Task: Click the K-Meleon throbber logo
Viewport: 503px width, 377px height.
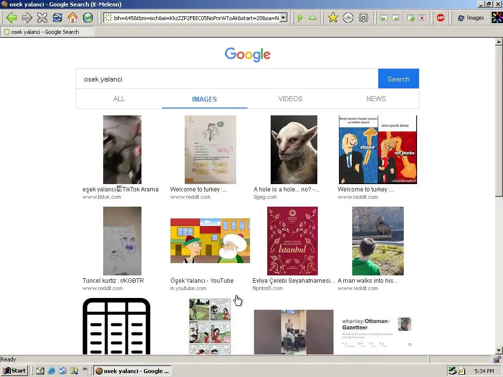Action: pos(497,18)
